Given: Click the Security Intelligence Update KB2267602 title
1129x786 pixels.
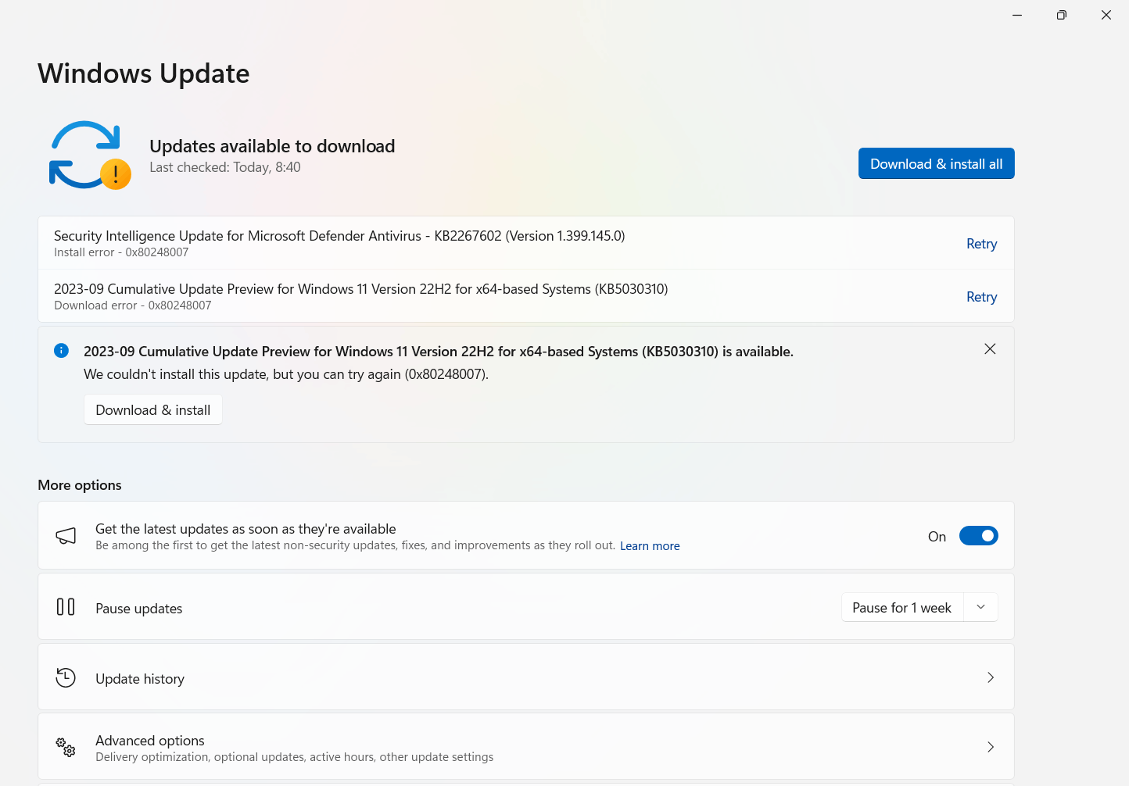Looking at the screenshot, I should pyautogui.click(x=339, y=236).
